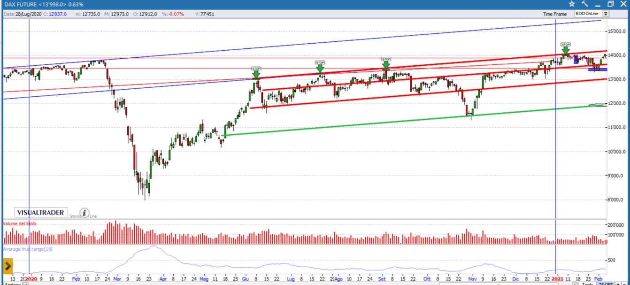Click the green support trendline
The image size is (630, 285).
click(x=413, y=119)
